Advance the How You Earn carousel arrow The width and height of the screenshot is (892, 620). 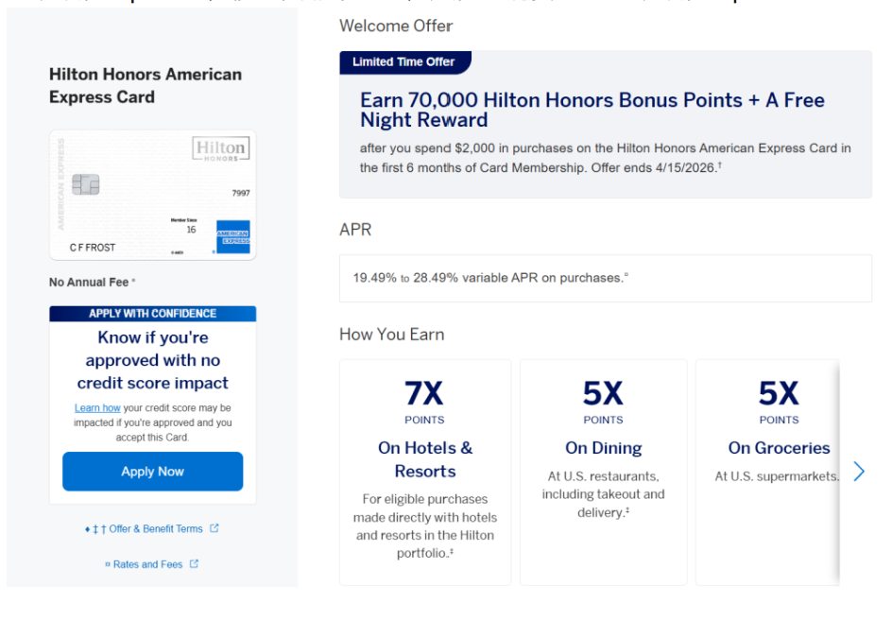pyautogui.click(x=858, y=472)
